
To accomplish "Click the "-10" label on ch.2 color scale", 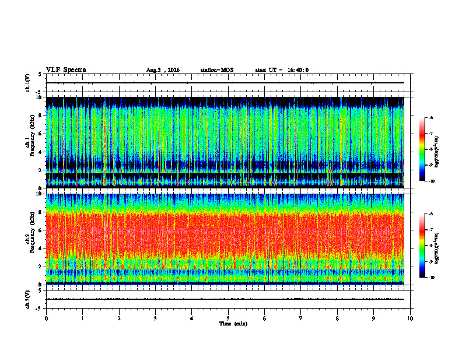I will [430, 278].
